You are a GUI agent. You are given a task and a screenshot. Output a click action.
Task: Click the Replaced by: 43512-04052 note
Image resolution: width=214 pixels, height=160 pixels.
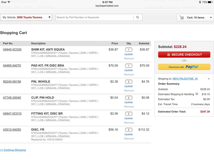pyautogui.click(x=47, y=139)
